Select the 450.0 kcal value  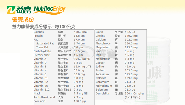click(81, 32)
